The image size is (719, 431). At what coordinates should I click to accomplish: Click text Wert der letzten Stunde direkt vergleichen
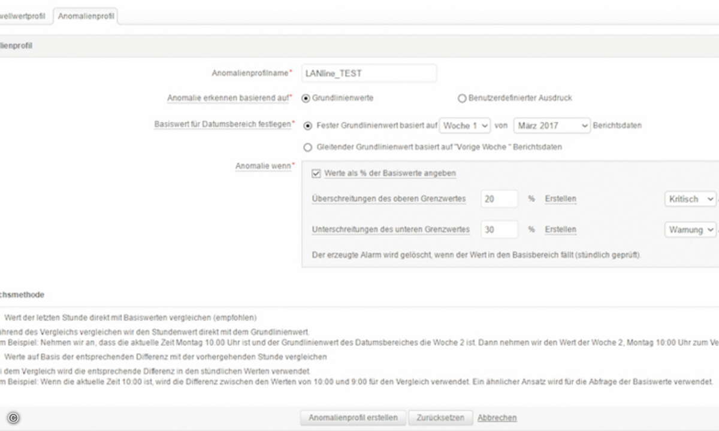[131, 318]
